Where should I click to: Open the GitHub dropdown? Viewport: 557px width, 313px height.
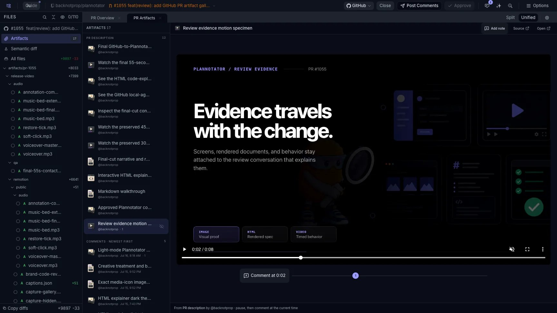358,5
